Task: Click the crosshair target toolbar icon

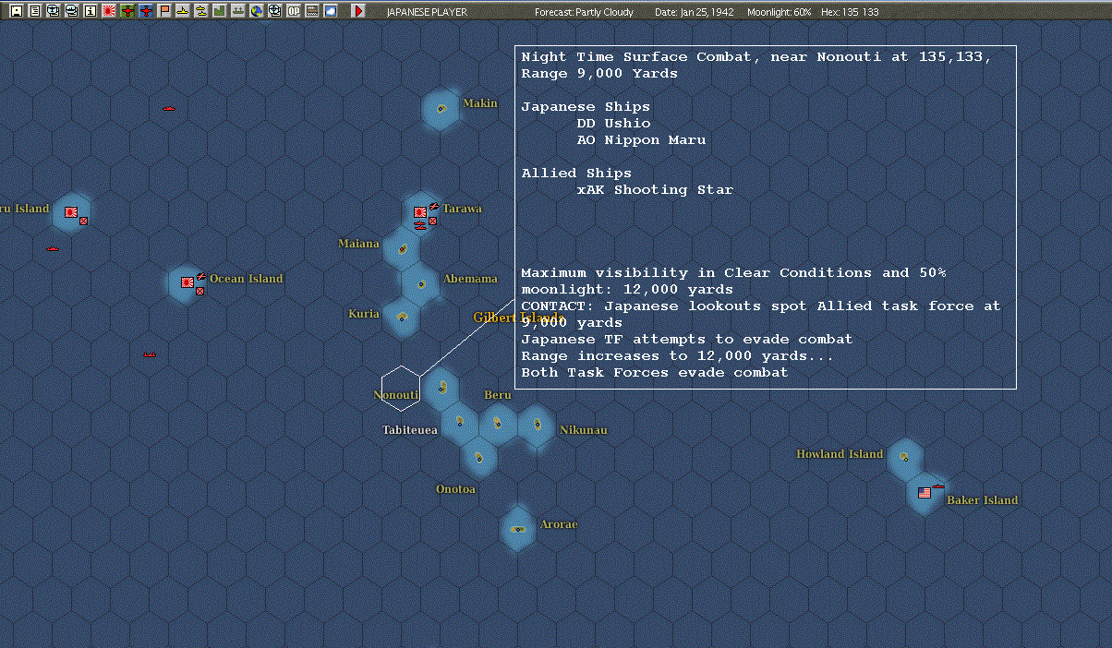Action: 274,11
